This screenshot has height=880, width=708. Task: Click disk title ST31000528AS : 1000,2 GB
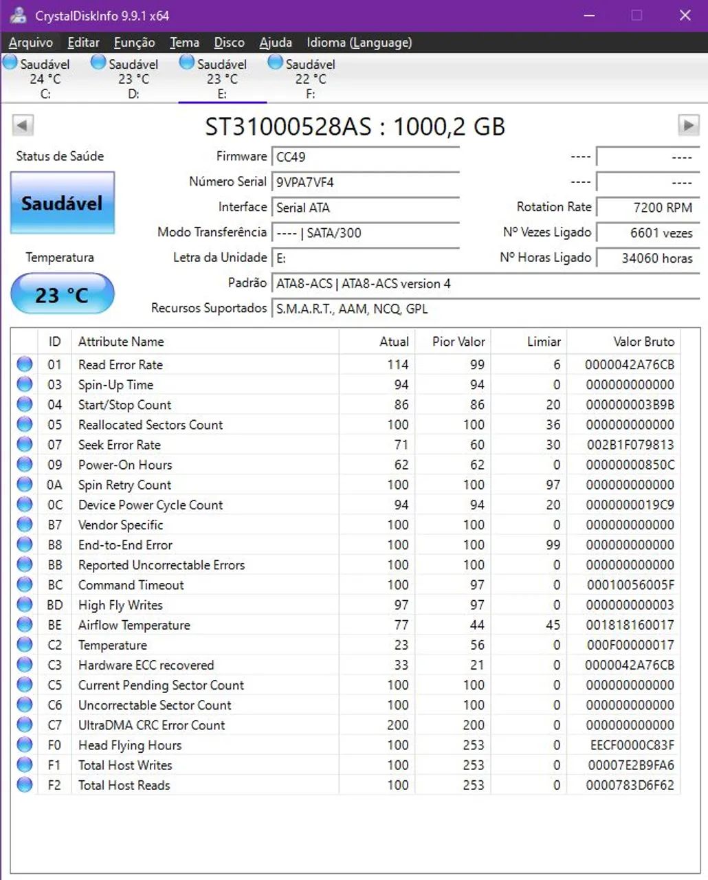tap(355, 126)
